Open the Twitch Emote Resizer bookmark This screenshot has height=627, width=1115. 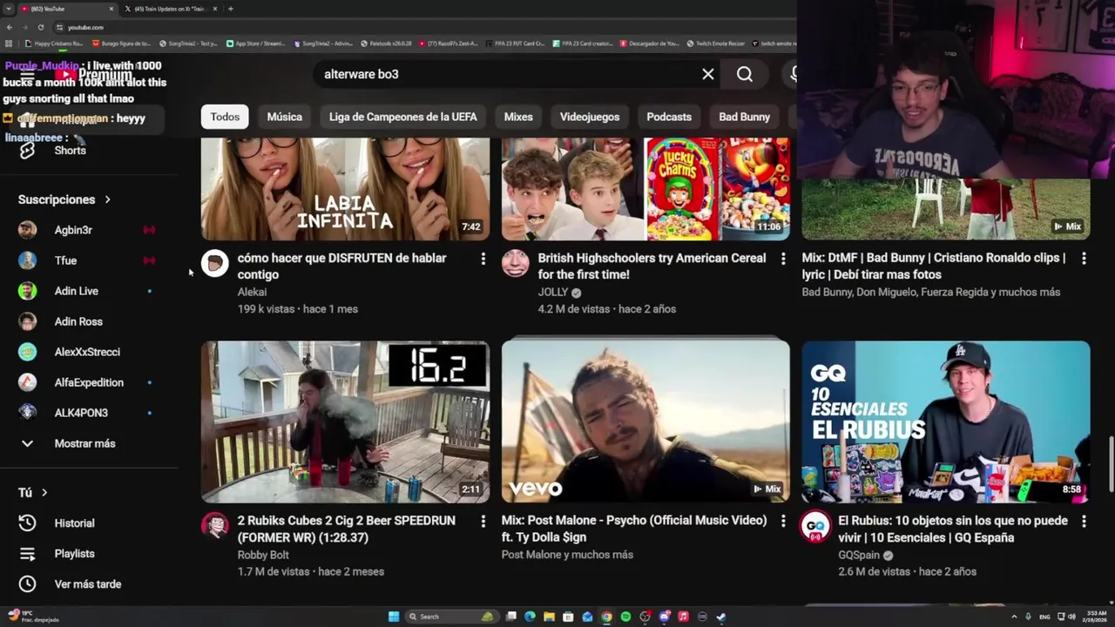[x=716, y=44]
